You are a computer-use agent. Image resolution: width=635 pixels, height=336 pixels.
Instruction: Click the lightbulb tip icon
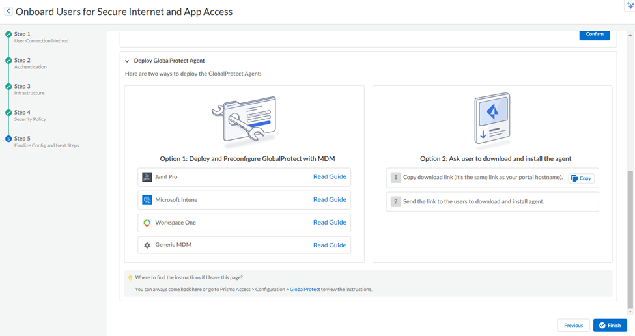[130, 278]
